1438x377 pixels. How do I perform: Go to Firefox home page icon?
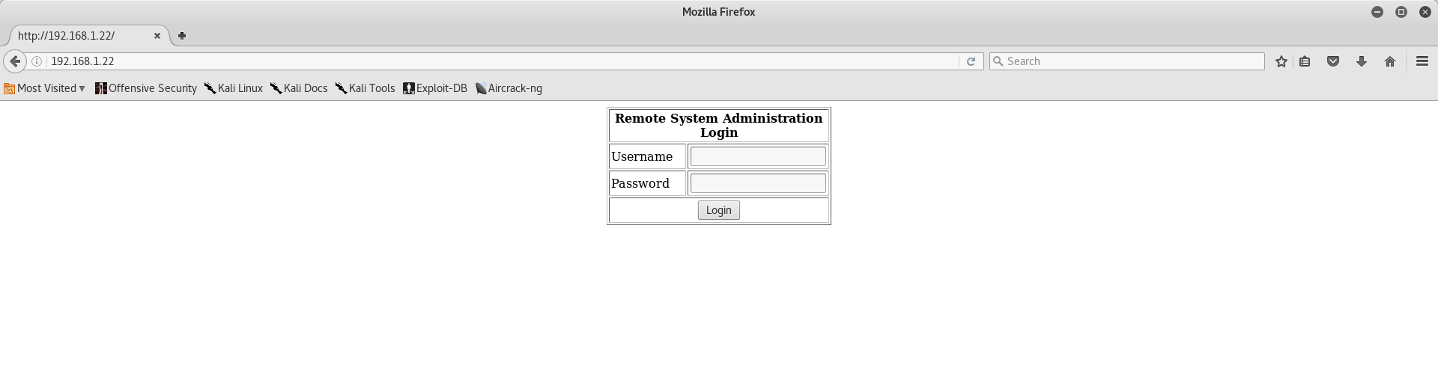point(1390,61)
